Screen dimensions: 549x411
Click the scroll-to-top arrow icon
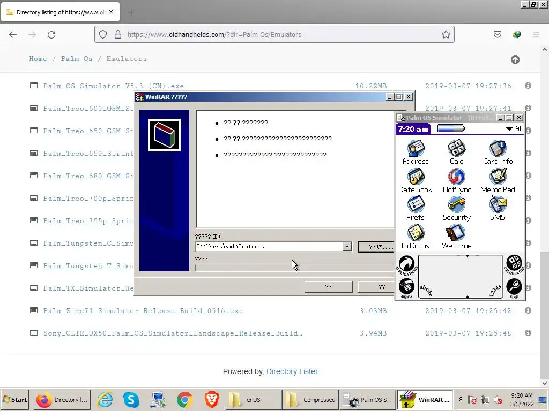(x=515, y=59)
